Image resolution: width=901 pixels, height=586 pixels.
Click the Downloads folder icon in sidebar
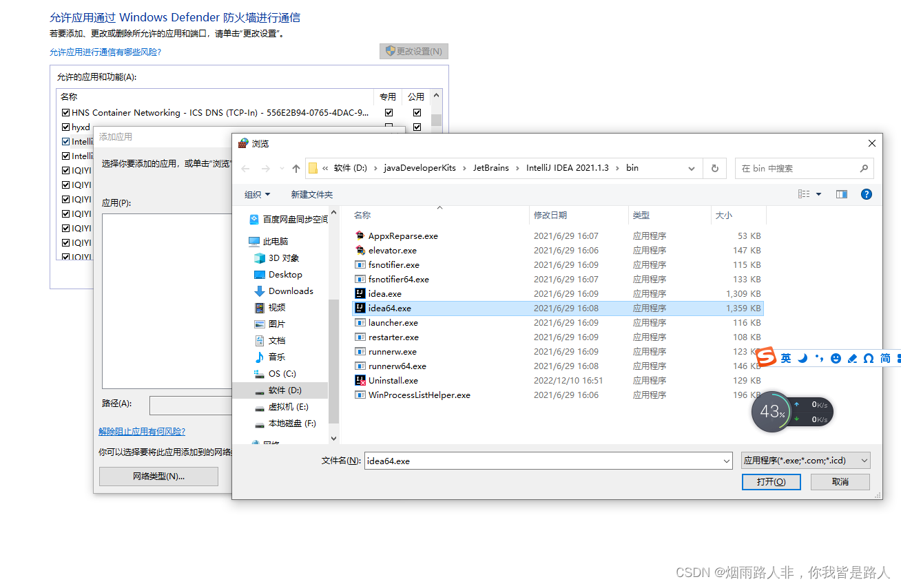(260, 291)
